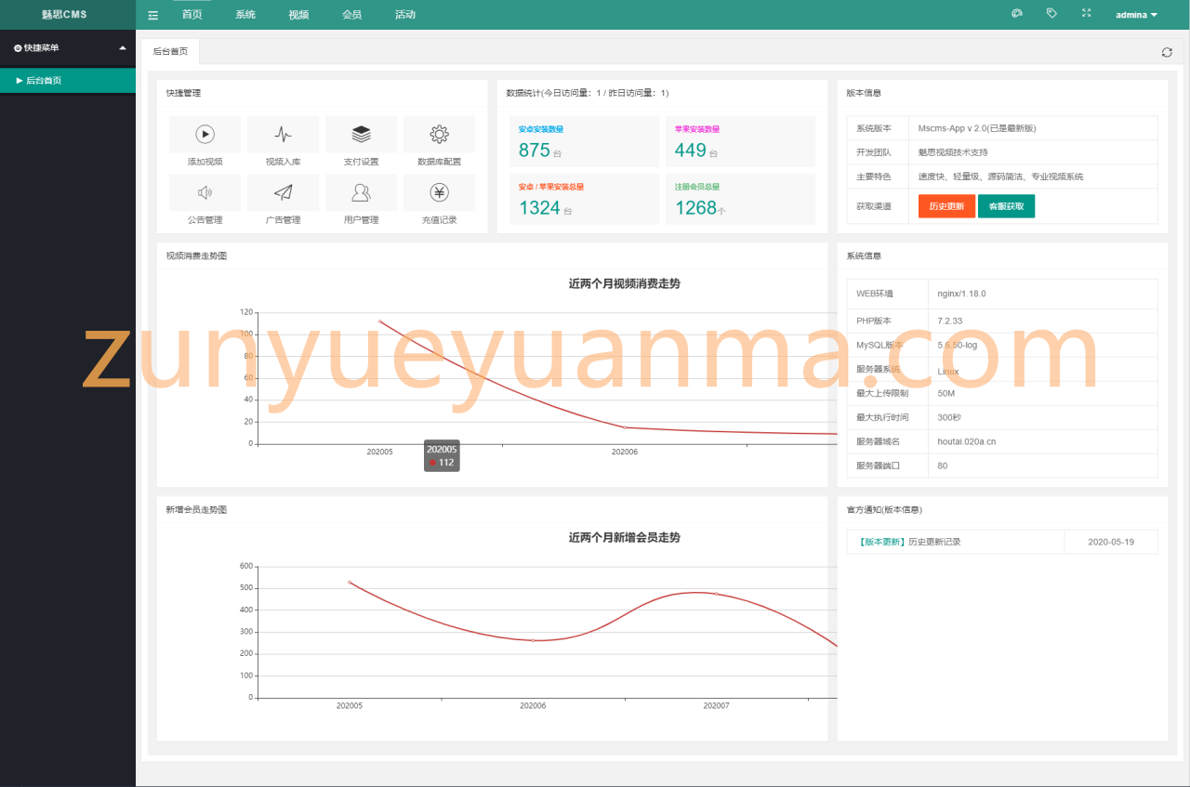The image size is (1190, 787).
Task: Click the 202007 point on new-member chart
Action: (x=716, y=594)
